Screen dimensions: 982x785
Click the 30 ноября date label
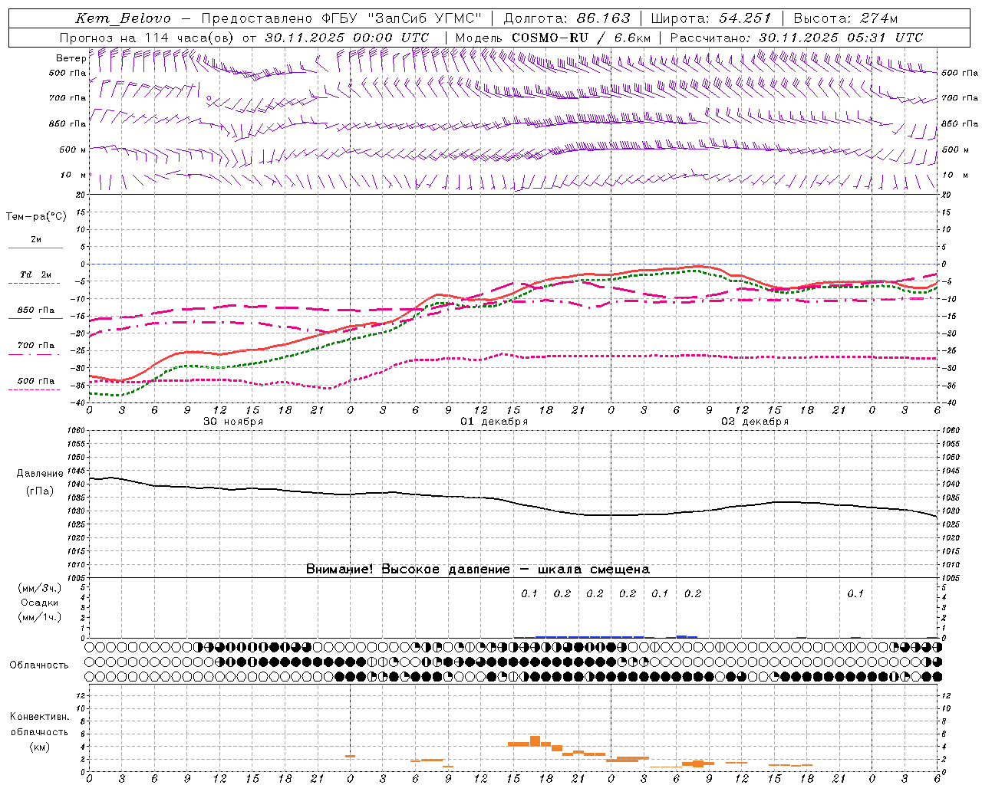pos(233,422)
